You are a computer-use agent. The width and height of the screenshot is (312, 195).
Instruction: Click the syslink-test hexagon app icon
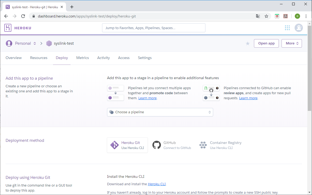point(49,43)
